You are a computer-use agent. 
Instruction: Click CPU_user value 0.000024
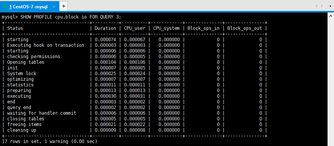click(x=135, y=74)
